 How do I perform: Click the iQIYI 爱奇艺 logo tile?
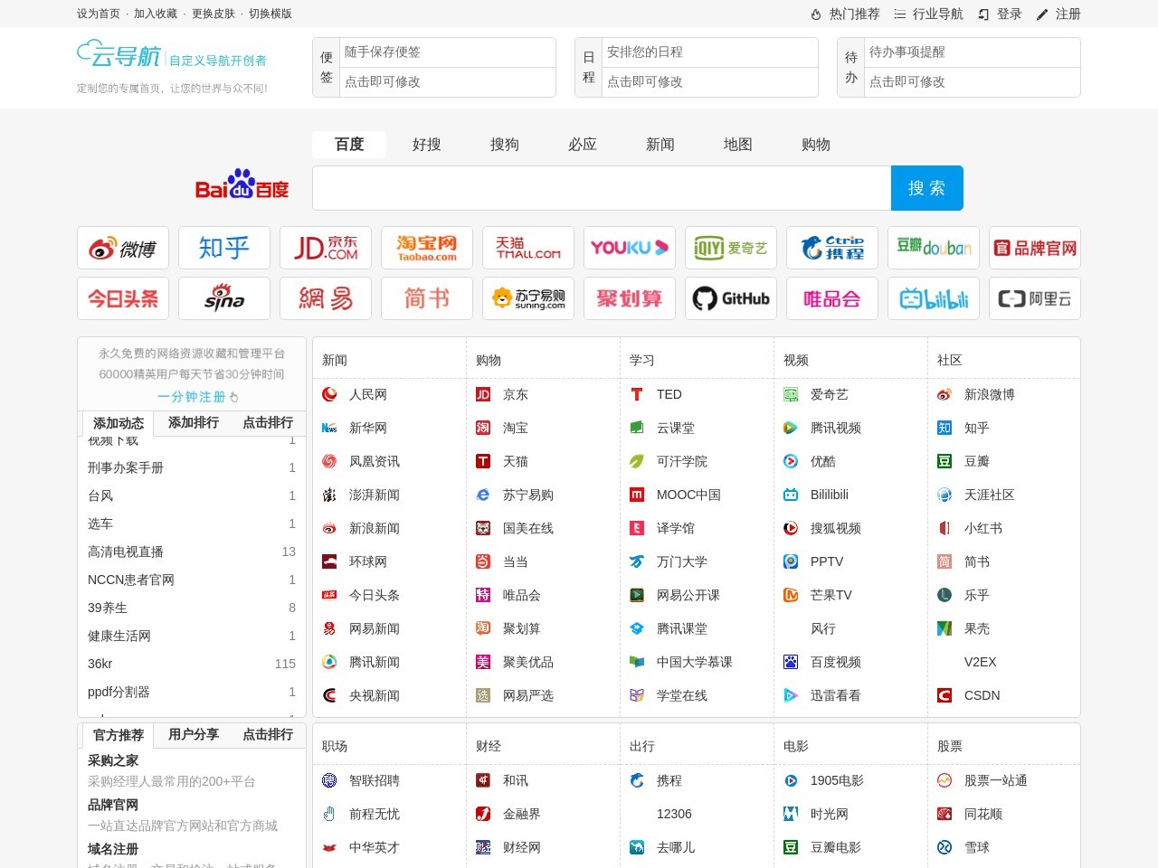[731, 248]
